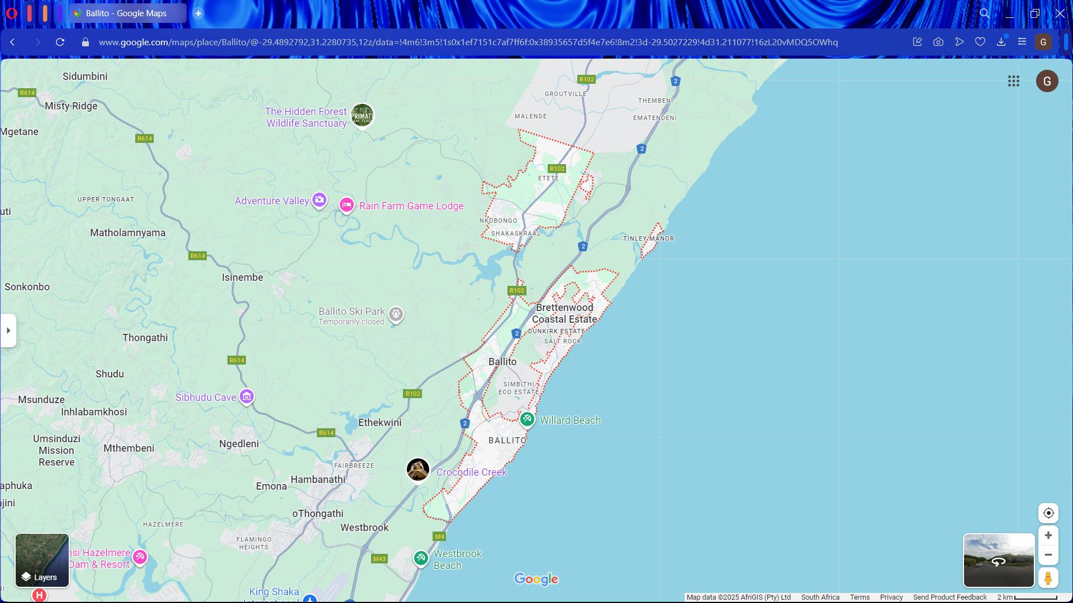Image resolution: width=1073 pixels, height=603 pixels.
Task: Open the Street View thumbnail preview
Action: pyautogui.click(x=999, y=561)
